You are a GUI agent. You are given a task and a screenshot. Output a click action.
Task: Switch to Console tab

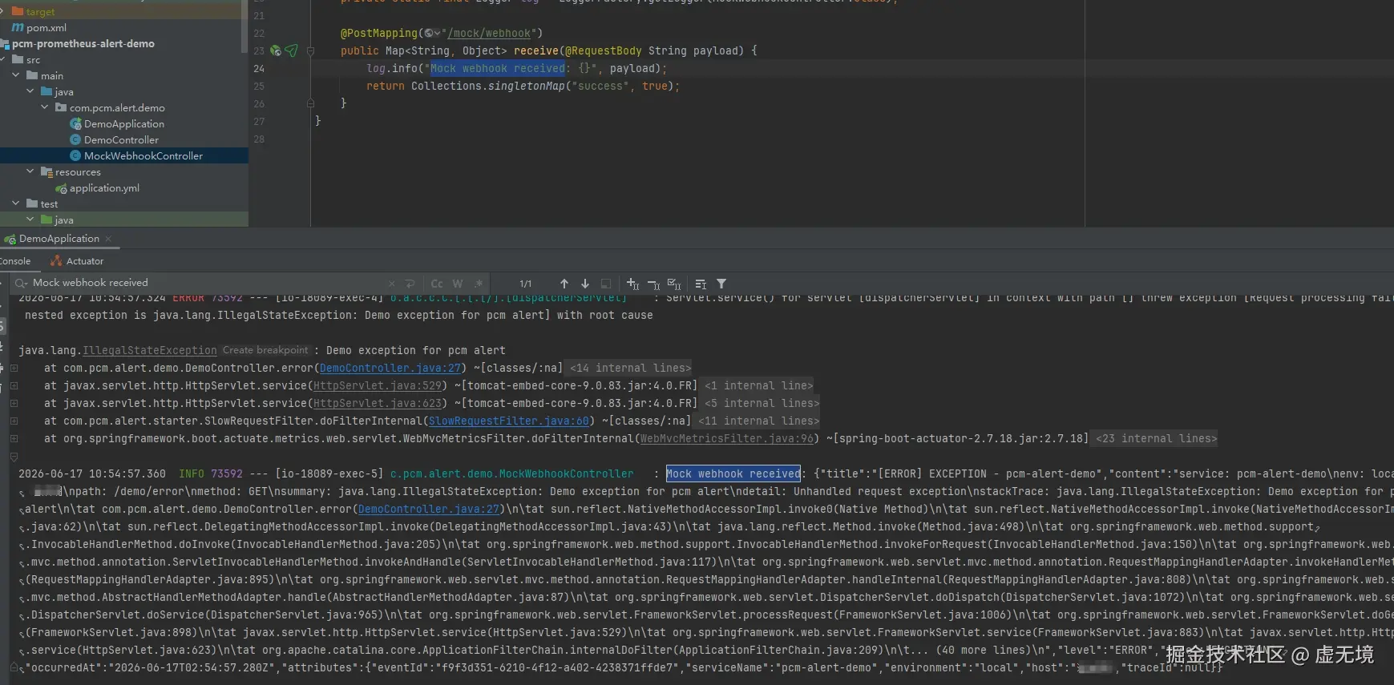(14, 261)
